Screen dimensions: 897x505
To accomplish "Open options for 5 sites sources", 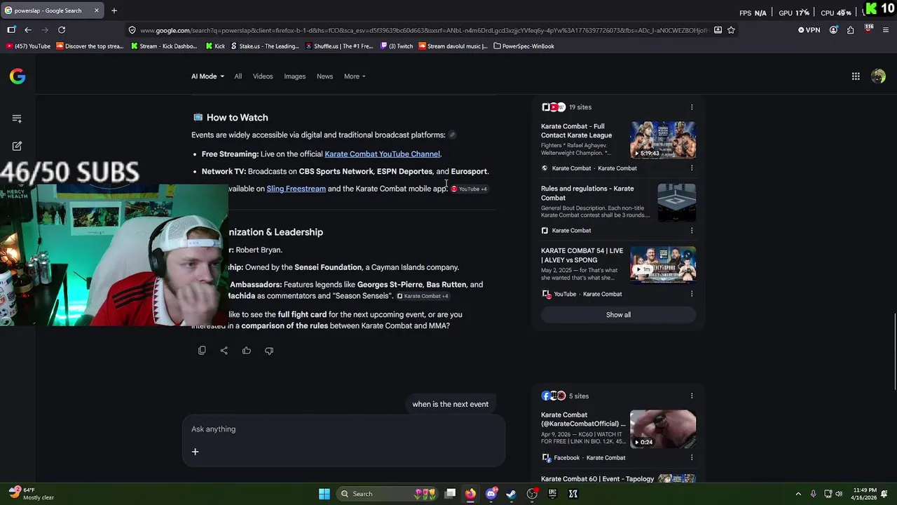I will (x=692, y=396).
